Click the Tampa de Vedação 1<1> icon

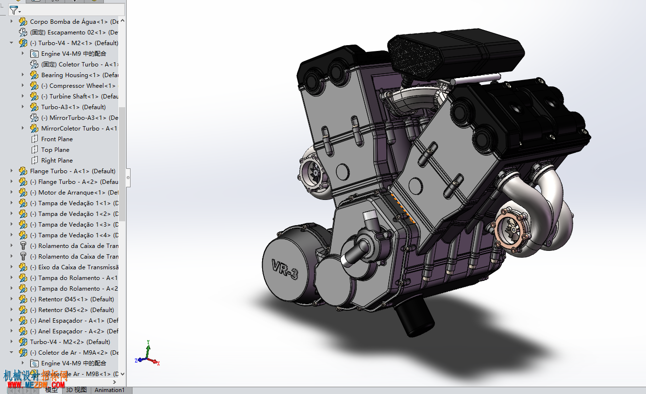[x=23, y=203]
